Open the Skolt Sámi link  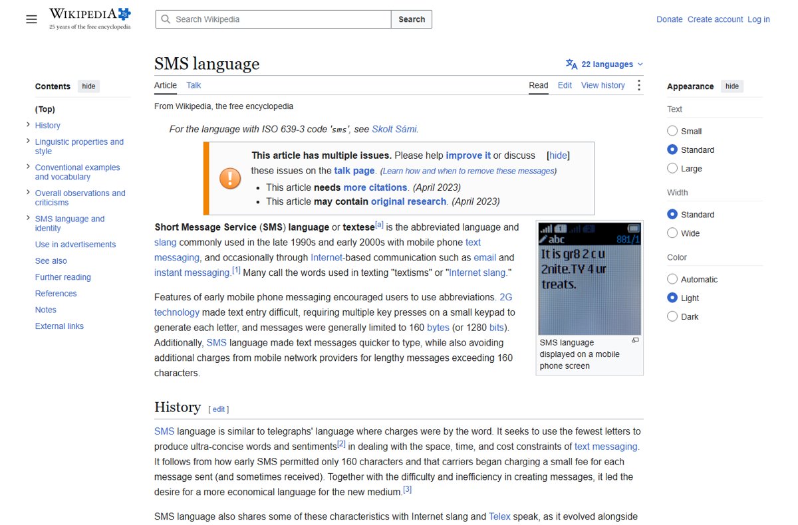coord(394,129)
